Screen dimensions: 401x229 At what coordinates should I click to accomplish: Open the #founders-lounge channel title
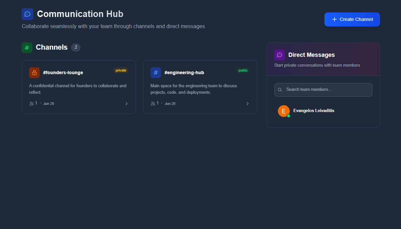[x=63, y=73]
